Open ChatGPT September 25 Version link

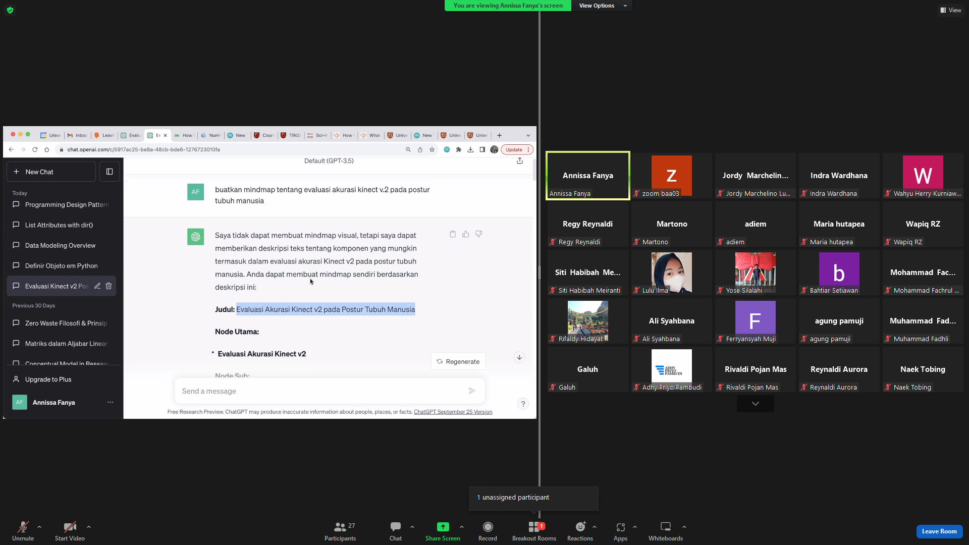pos(453,412)
